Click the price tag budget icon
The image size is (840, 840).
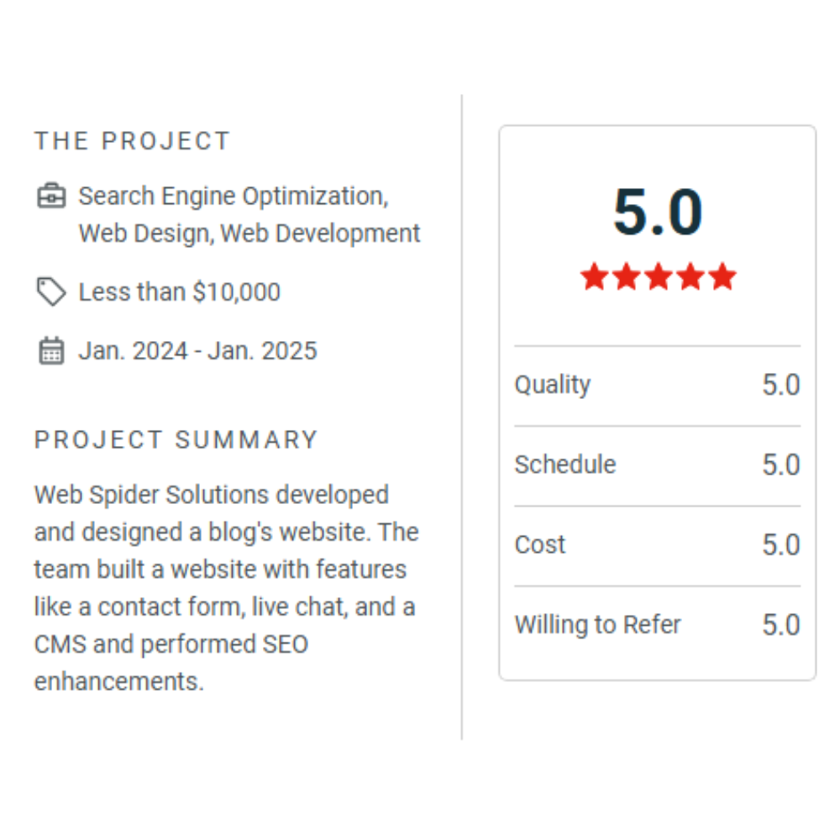point(51,292)
